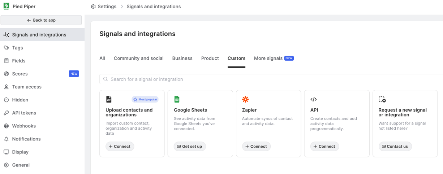Click the Webhooks globe icon
Viewport: 443px width, 174px height.
pyautogui.click(x=6, y=126)
